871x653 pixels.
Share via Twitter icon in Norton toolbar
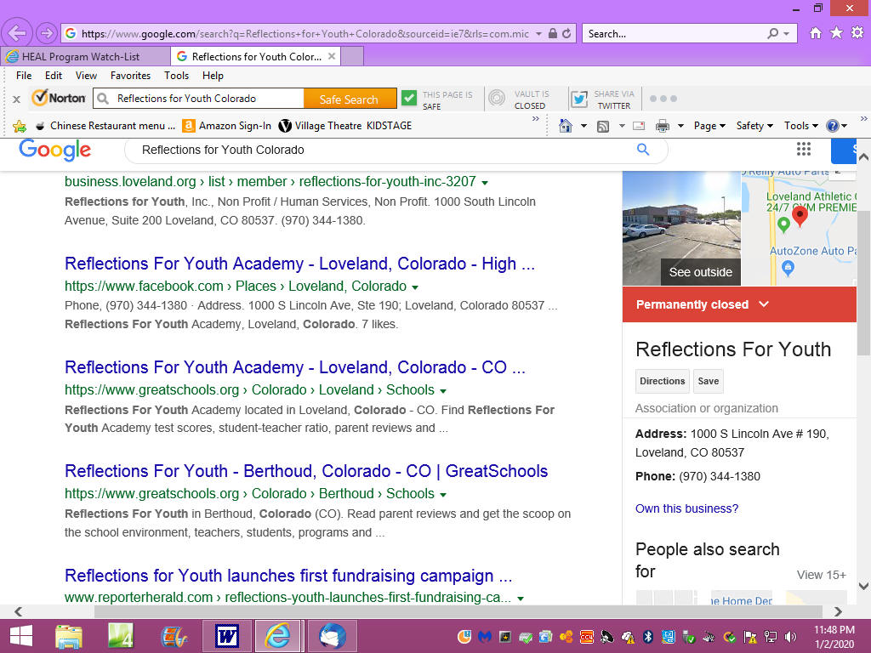[x=579, y=99]
